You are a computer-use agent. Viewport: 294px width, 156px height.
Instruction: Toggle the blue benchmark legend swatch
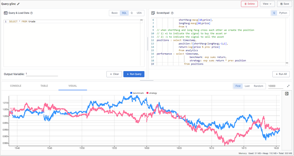[131, 93]
